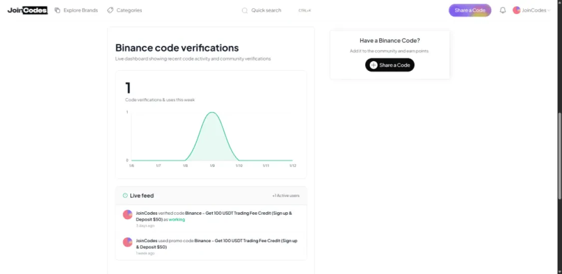Open Binance code link in verified entry

tap(214, 216)
